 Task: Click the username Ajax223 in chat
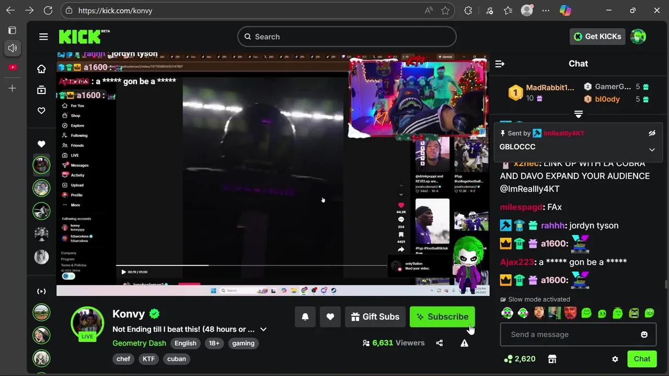click(x=517, y=262)
